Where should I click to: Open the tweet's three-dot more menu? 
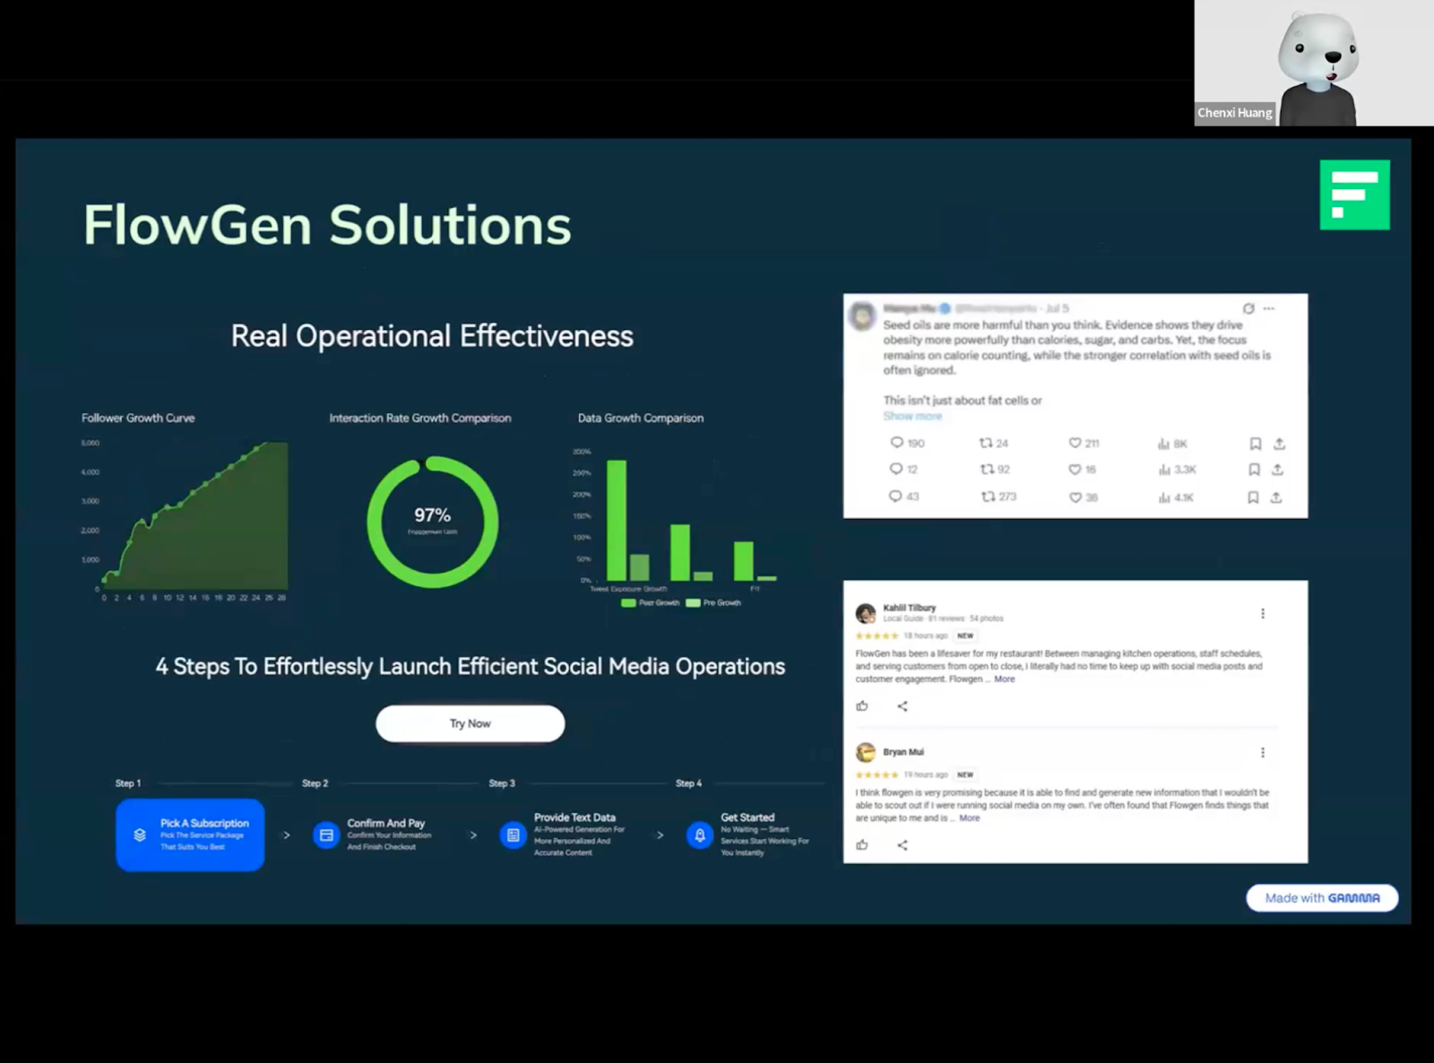point(1269,308)
